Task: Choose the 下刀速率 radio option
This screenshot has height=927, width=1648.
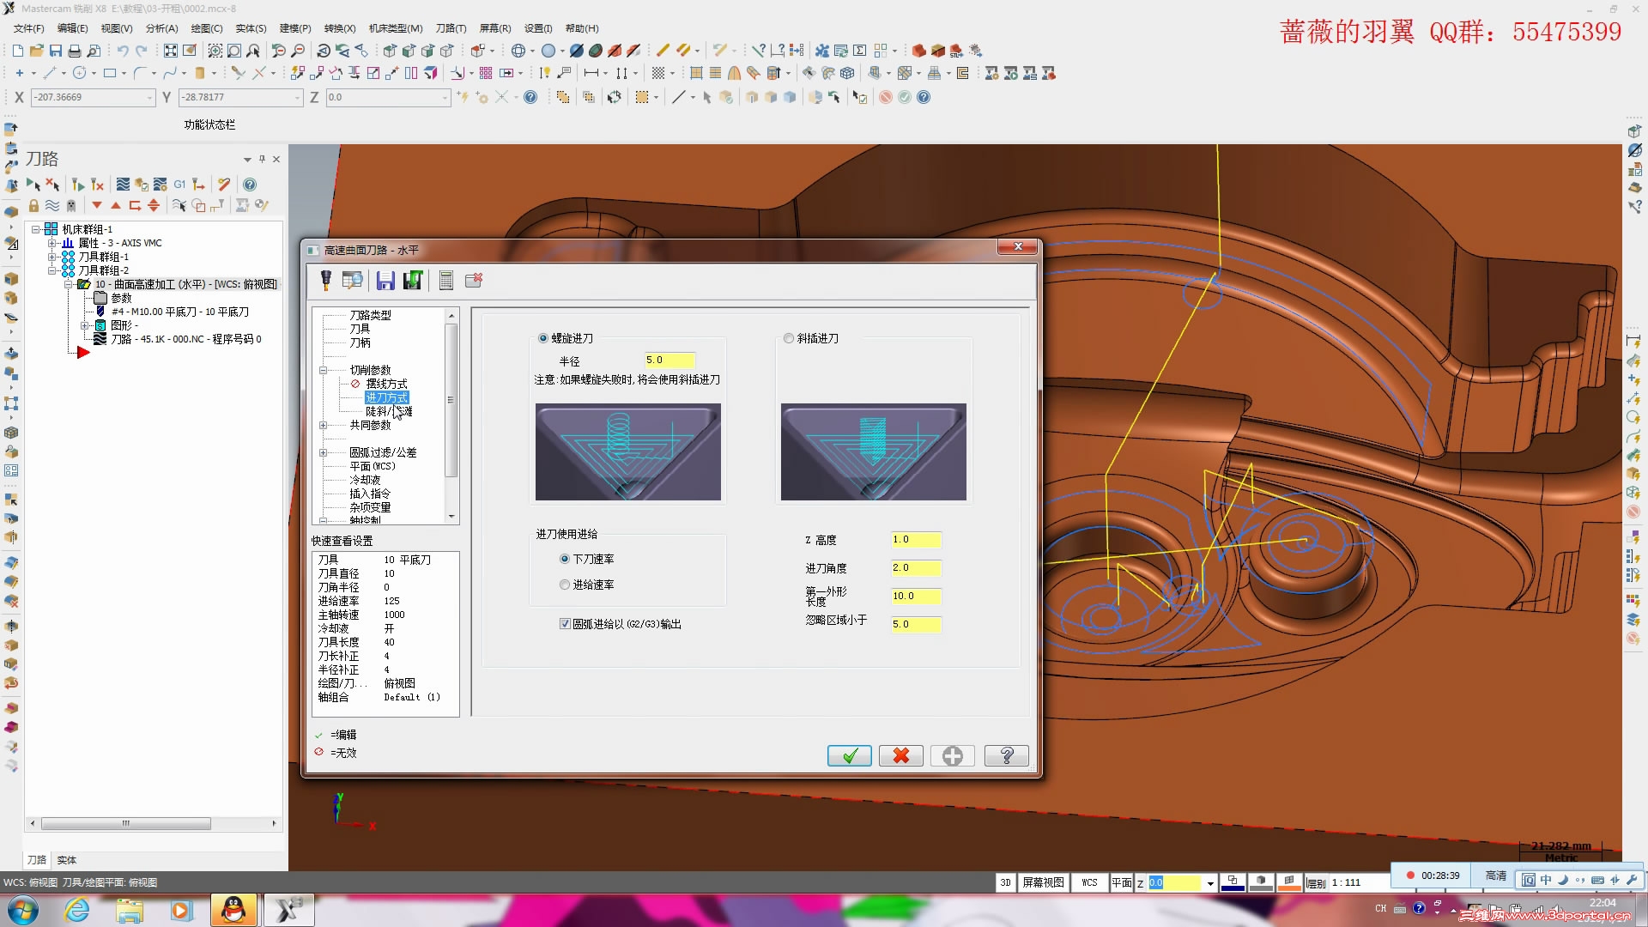Action: click(x=564, y=559)
